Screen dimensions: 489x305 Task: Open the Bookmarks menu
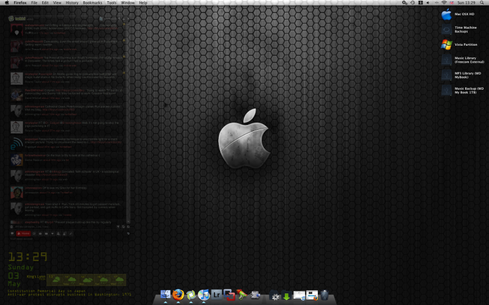(x=92, y=3)
